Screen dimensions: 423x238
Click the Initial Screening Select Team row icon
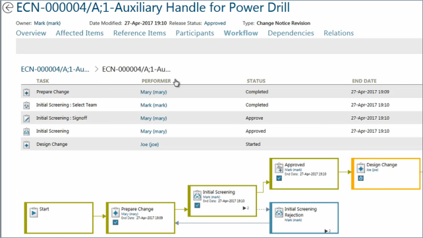(x=26, y=105)
